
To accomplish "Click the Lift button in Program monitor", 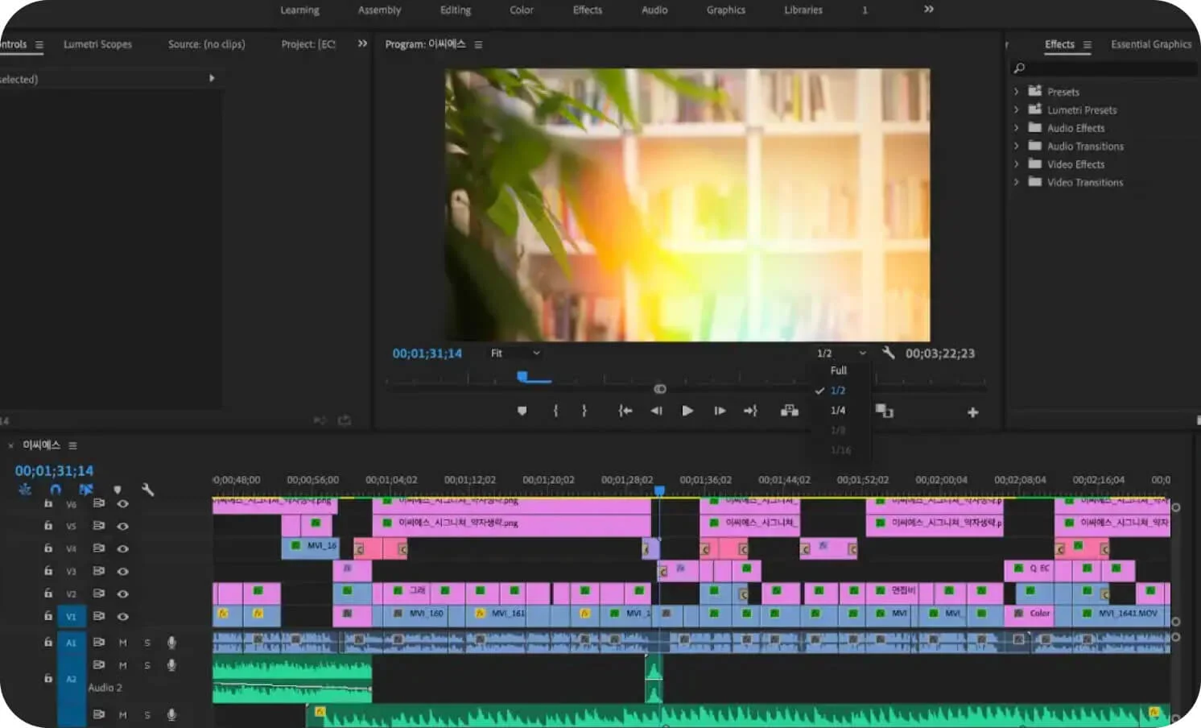I will [790, 411].
